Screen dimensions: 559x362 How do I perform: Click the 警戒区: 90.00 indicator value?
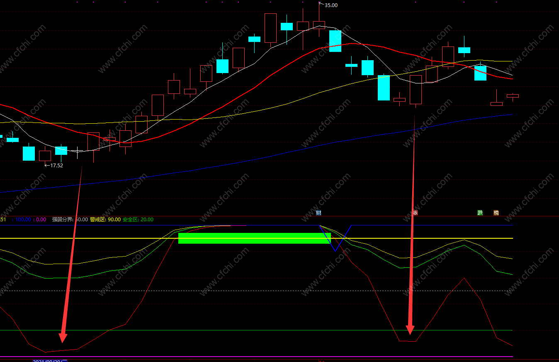coord(105,220)
